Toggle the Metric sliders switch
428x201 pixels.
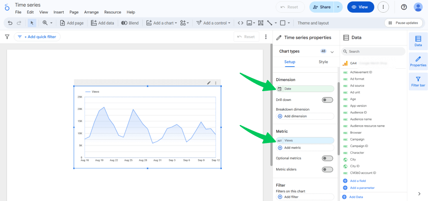click(x=327, y=170)
